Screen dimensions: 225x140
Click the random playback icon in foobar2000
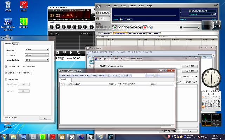(127, 76)
